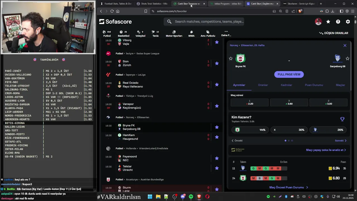Toggle favorite star for Viborg–Vejle match
Viewport: 357px width, 201px height.
click(x=217, y=42)
